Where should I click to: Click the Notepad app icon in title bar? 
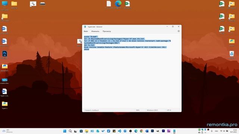(x=85, y=27)
